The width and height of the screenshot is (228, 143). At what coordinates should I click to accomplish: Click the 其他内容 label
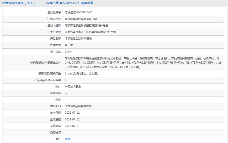click(x=55, y=93)
